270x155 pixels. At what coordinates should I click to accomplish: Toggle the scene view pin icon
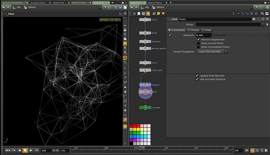click(105, 7)
